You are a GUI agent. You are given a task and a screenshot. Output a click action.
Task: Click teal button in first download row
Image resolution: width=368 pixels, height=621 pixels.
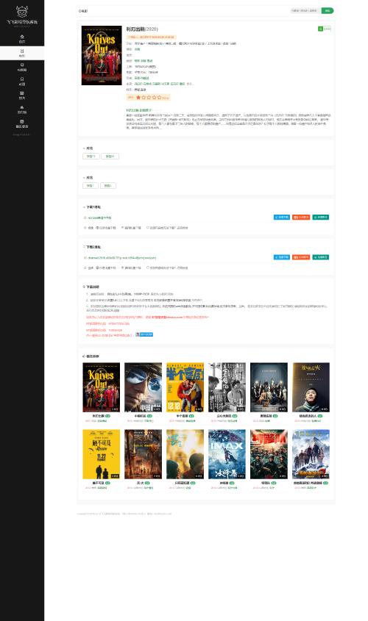tap(320, 217)
